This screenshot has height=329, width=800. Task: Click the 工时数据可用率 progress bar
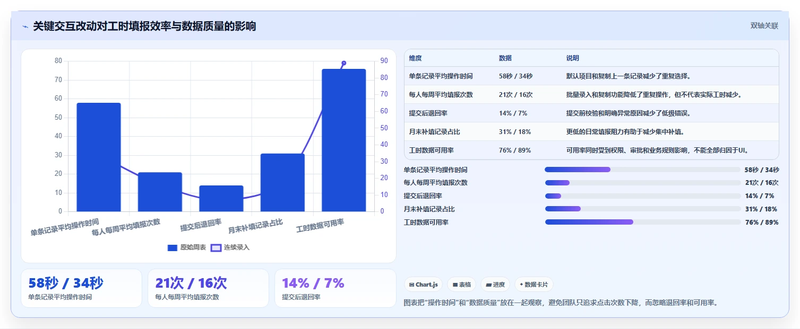[642, 222]
